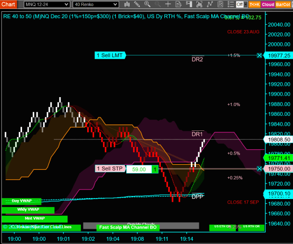Screen dimensions: 293x244
Task: Open the strategies clipboard icon
Action: 220,4
